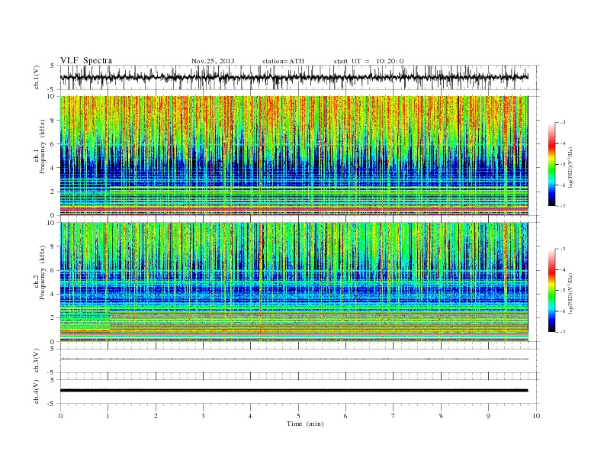The width and height of the screenshot is (604, 467).
Task: Click the ch.1 spectrogram PSD color bar
Action: coord(551,165)
